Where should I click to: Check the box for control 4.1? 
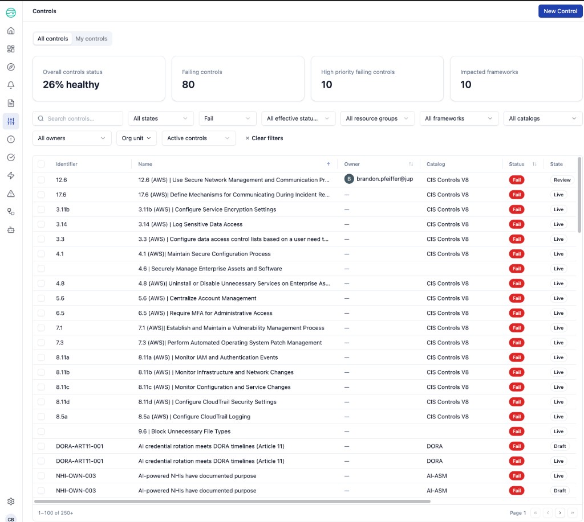[41, 254]
